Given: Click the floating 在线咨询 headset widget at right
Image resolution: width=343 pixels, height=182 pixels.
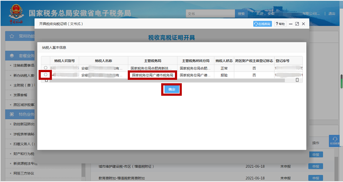Looking at the screenshot, I should pos(335,141).
